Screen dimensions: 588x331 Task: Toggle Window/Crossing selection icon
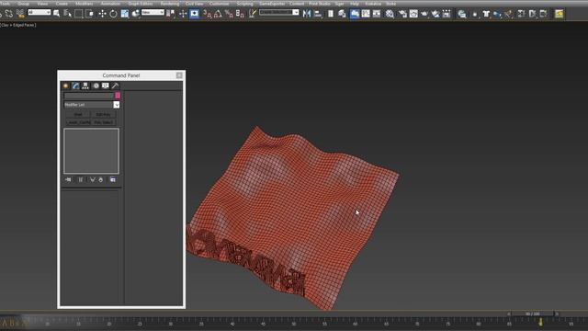click(x=90, y=14)
